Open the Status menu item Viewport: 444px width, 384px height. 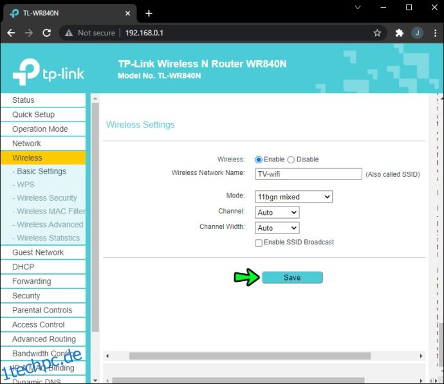(43, 100)
